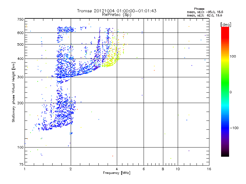Click y-axis tick label "400"
The width and height of the screenshot is (246, 184).
pyautogui.click(x=20, y=59)
